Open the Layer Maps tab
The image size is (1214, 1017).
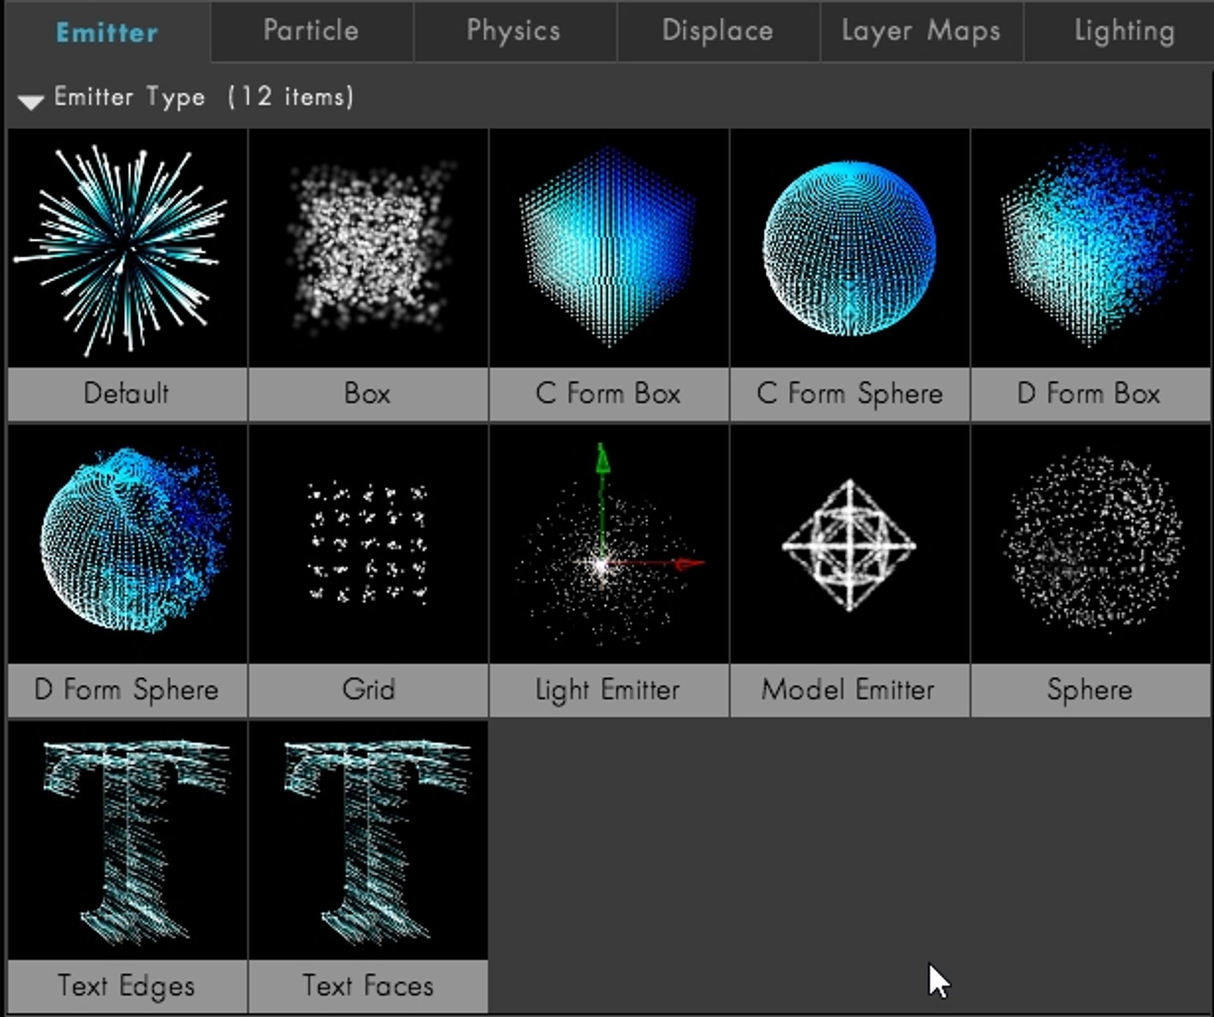click(x=920, y=30)
